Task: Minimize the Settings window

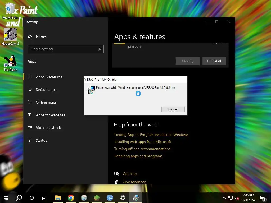Action: 205,22
